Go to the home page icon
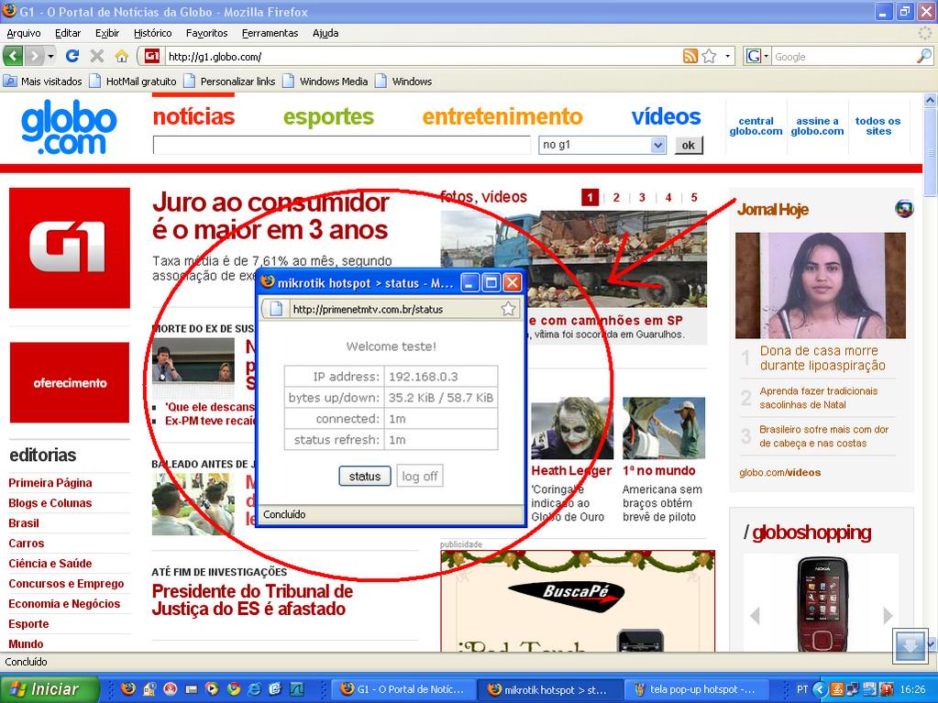Image resolution: width=938 pixels, height=703 pixels. click(x=121, y=56)
